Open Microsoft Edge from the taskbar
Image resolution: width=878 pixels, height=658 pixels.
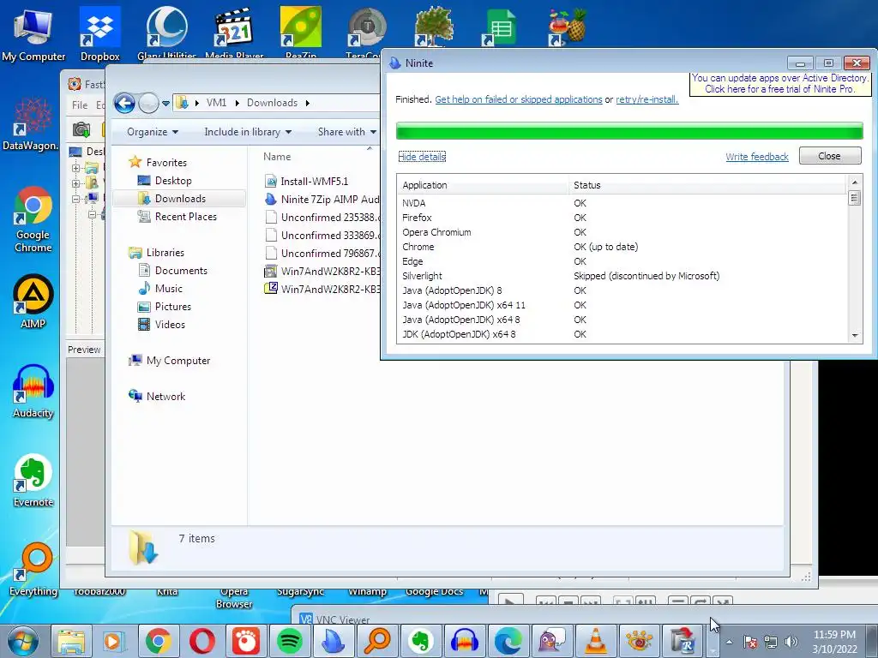point(508,641)
